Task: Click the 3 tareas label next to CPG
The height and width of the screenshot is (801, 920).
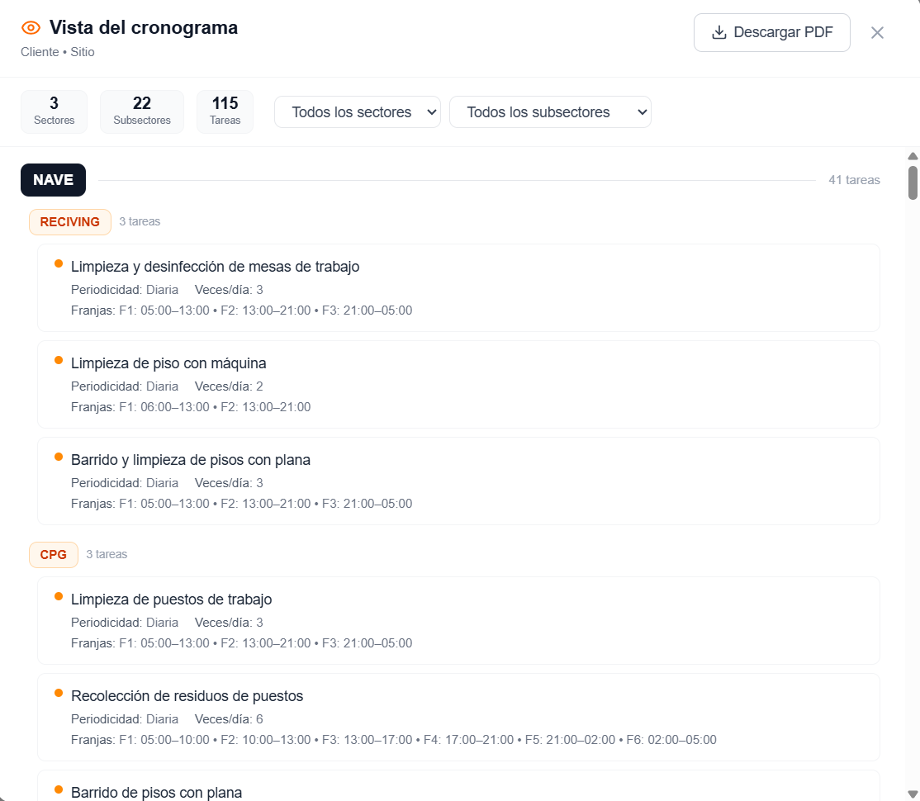Action: point(107,554)
